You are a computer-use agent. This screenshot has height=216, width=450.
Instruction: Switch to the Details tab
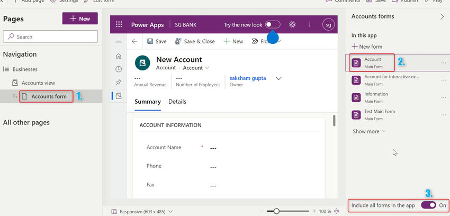coord(177,102)
